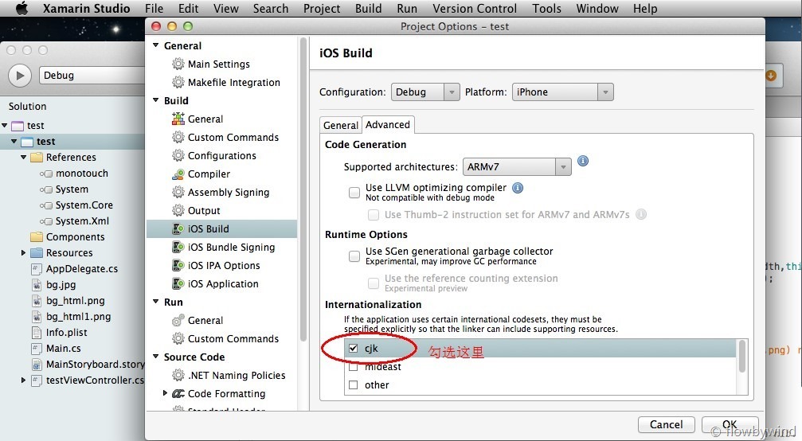Check the mideast codeset checkbox
The width and height of the screenshot is (802, 441).
353,366
